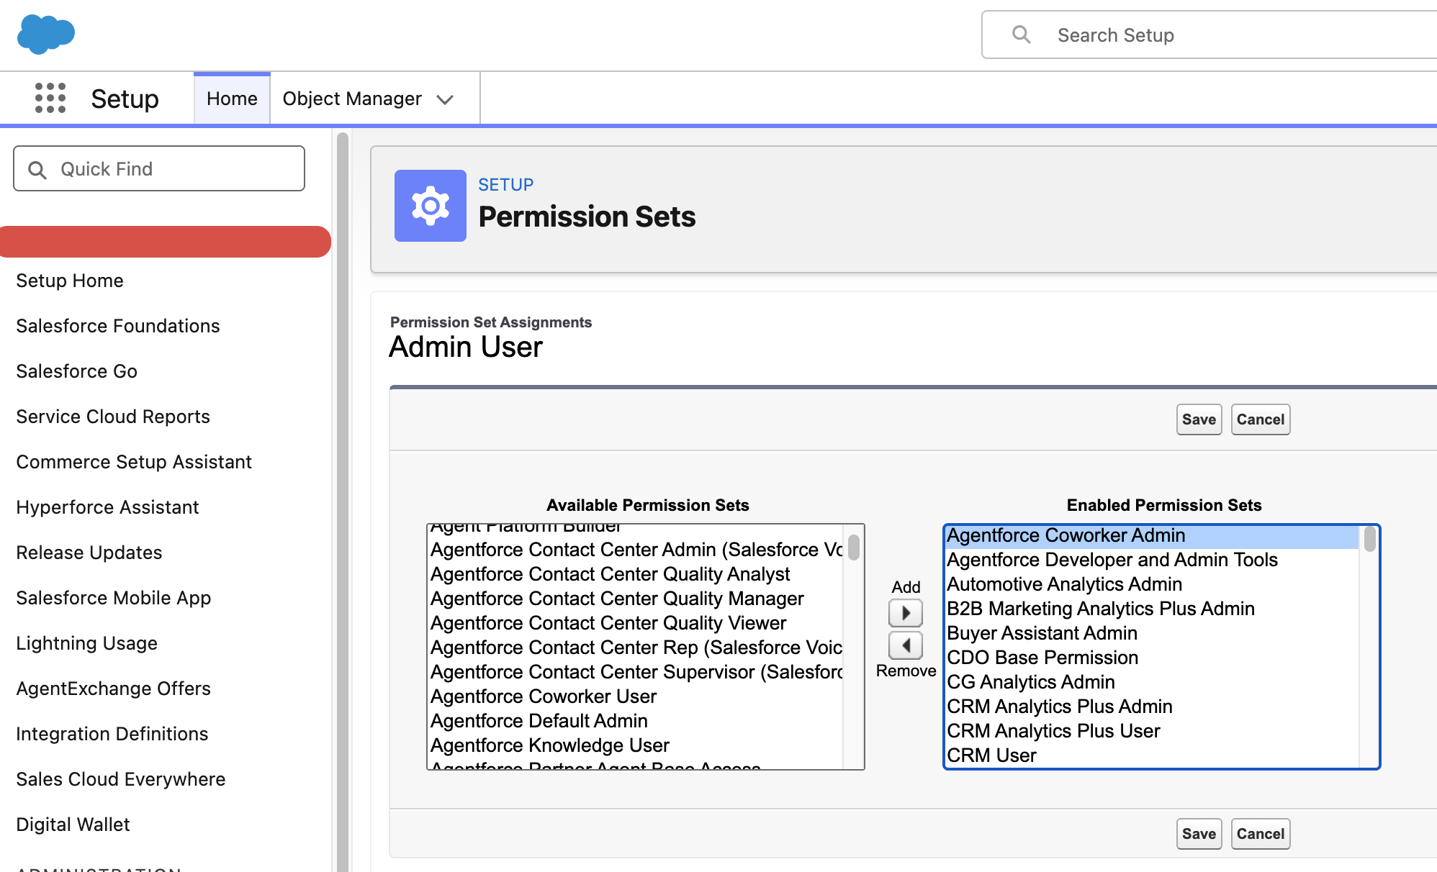Click the Permission Sets gear icon

(431, 206)
